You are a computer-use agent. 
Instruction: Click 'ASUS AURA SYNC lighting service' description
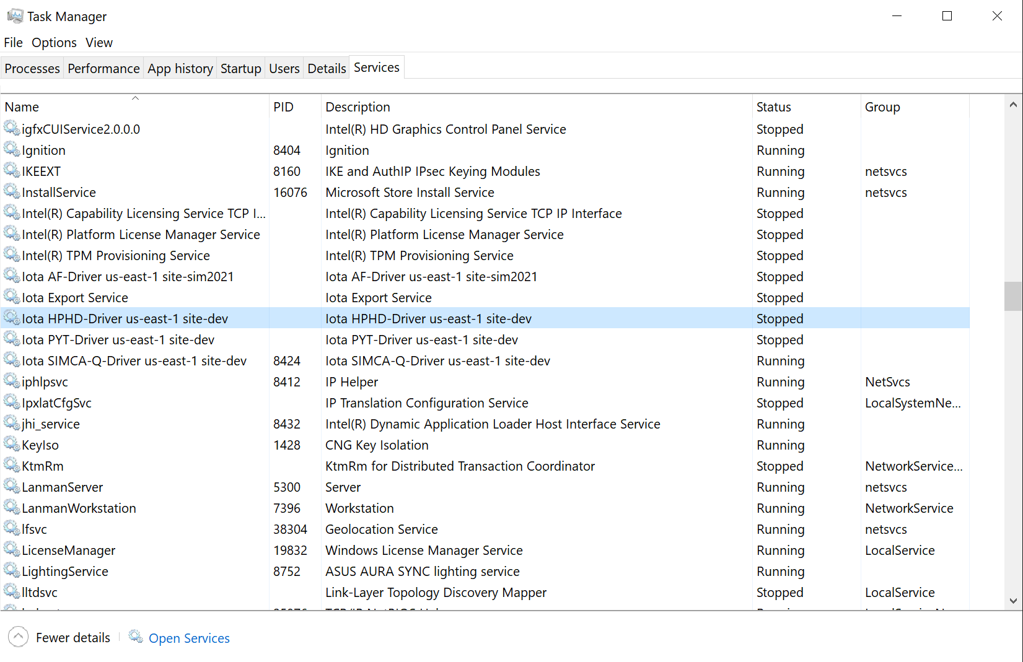pyautogui.click(x=423, y=572)
